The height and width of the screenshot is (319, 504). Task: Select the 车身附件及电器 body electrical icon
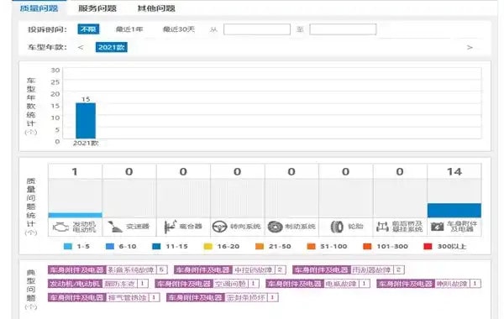[437, 227]
